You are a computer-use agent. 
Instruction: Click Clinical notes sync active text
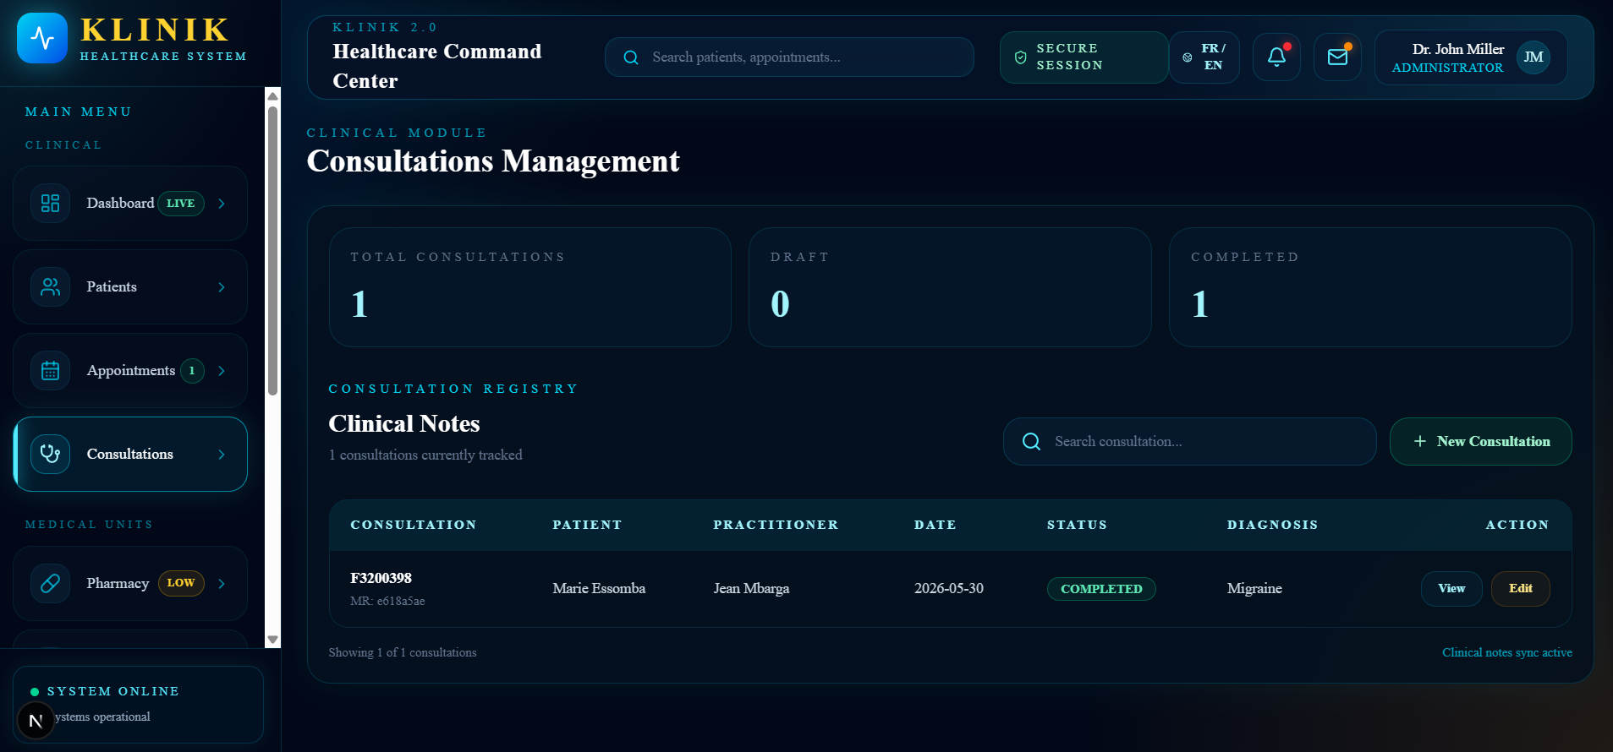(1507, 653)
